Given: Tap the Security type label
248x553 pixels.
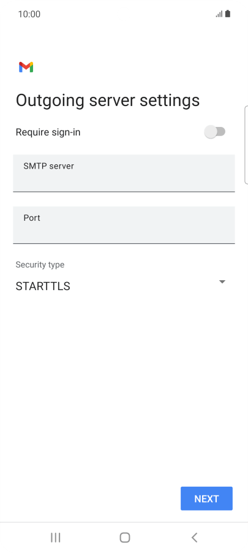Looking at the screenshot, I should tap(40, 264).
